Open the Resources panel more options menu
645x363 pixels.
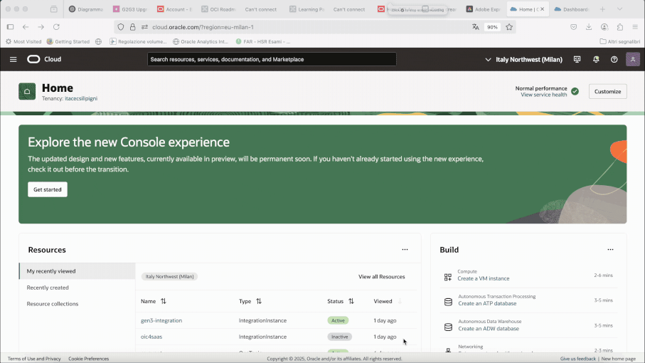pos(405,249)
